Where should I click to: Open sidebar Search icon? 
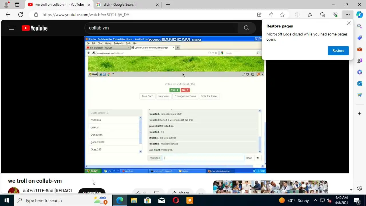[360, 26]
